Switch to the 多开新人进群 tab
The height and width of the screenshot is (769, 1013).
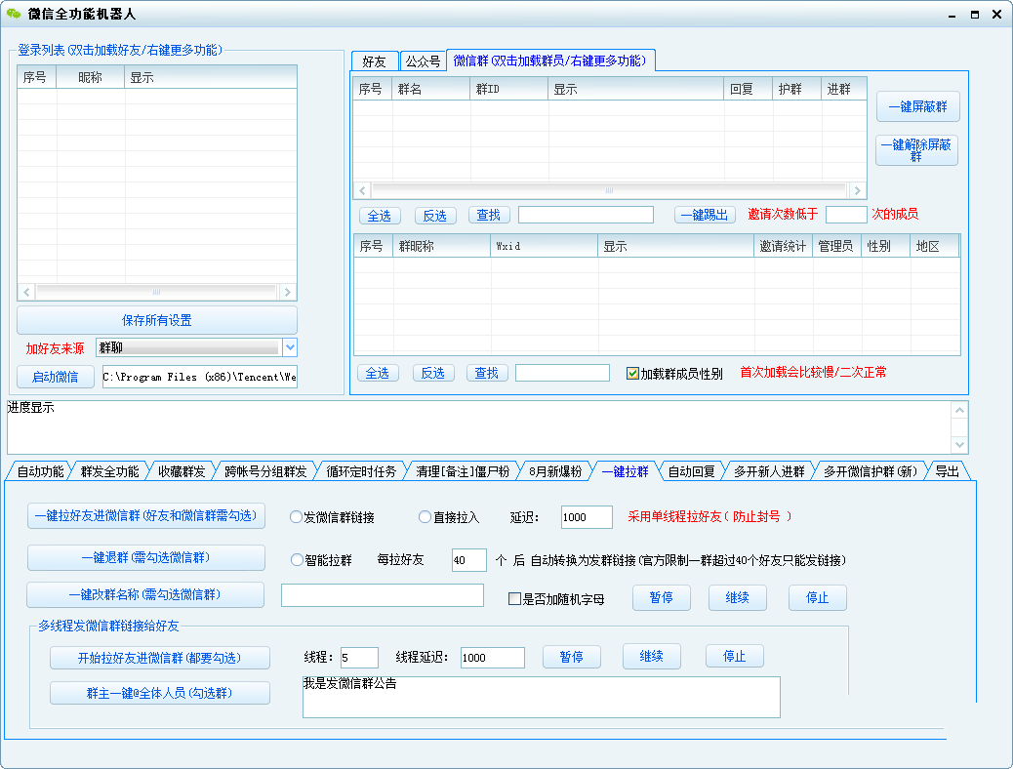coord(769,471)
